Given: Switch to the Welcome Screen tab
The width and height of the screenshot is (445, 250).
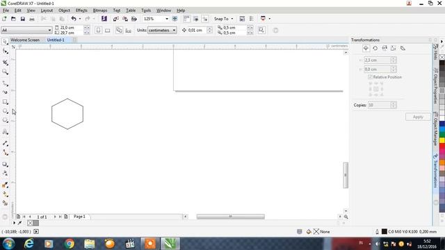Looking at the screenshot, I should [25, 40].
